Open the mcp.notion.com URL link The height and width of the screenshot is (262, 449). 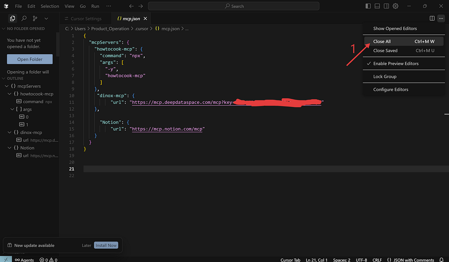(x=167, y=129)
